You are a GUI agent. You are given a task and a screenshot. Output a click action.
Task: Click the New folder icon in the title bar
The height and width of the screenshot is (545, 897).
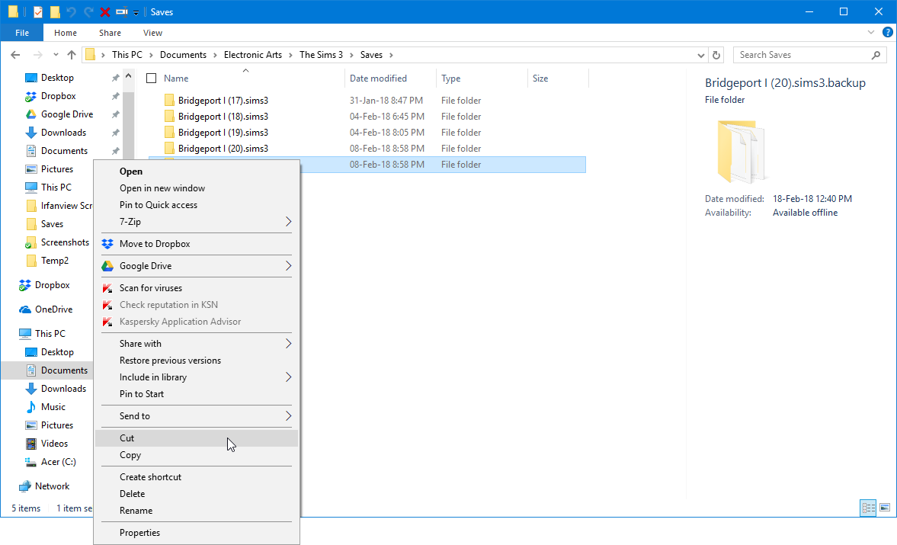[x=55, y=12]
